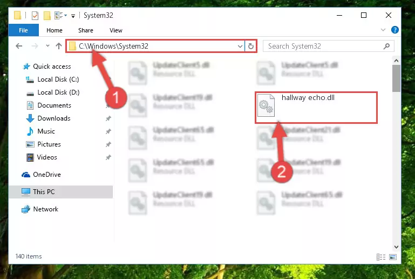Open Help with the blue question mark

(394, 30)
